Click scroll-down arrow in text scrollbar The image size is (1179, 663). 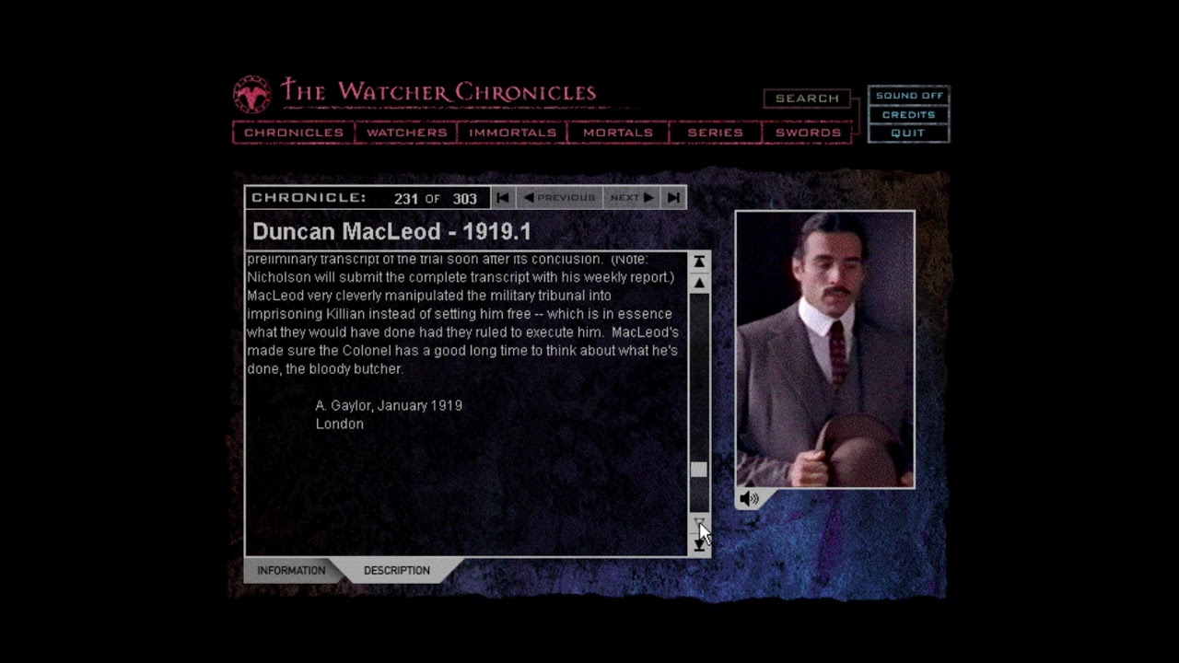[x=699, y=523]
